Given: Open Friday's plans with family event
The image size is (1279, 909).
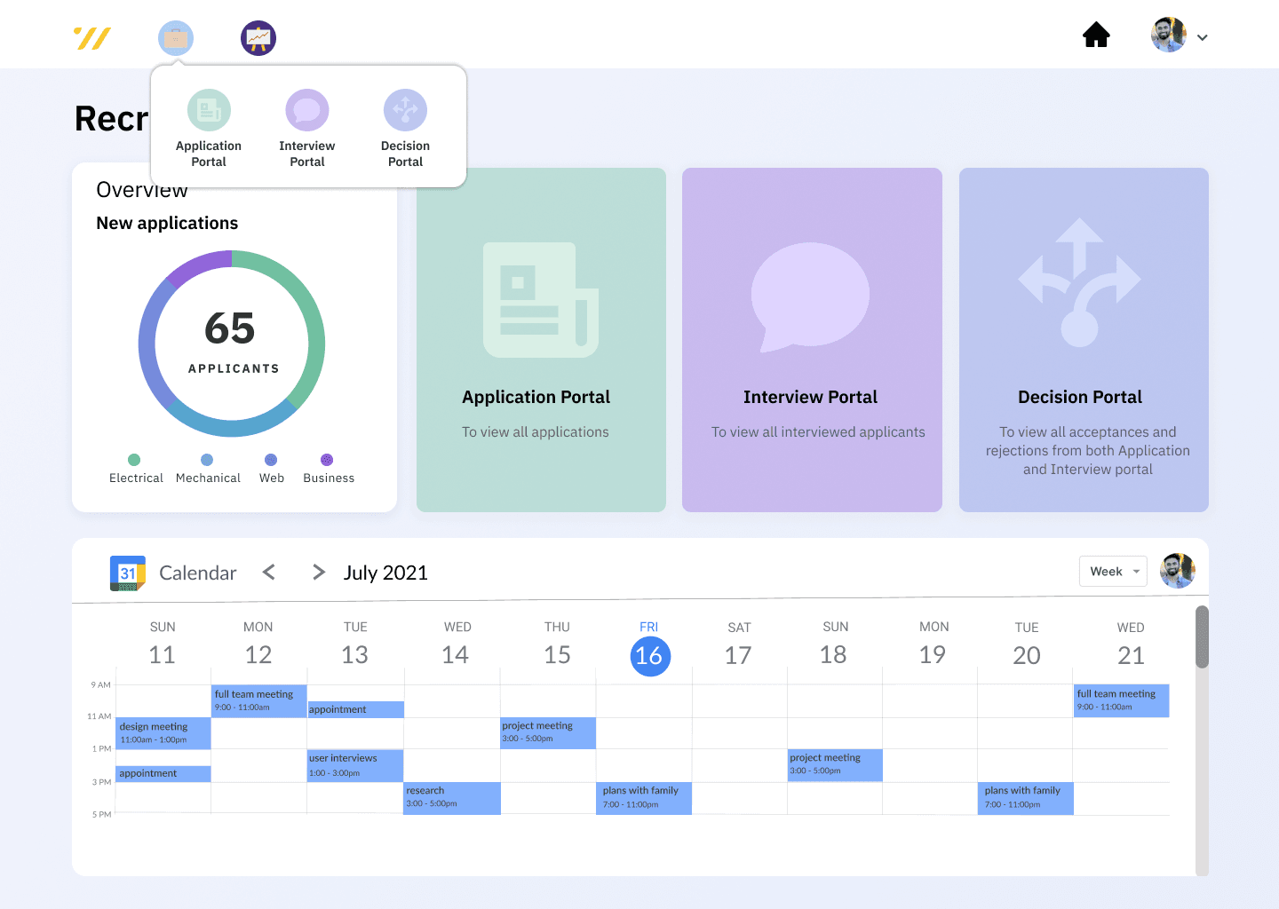Looking at the screenshot, I should tap(644, 798).
